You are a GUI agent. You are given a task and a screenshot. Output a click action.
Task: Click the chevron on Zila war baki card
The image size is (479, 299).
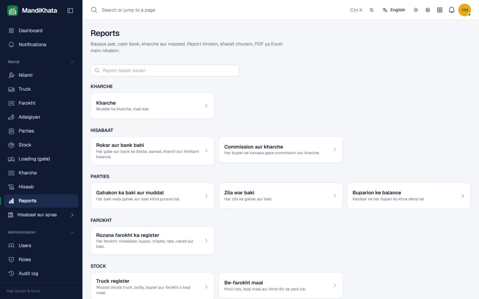click(335, 196)
